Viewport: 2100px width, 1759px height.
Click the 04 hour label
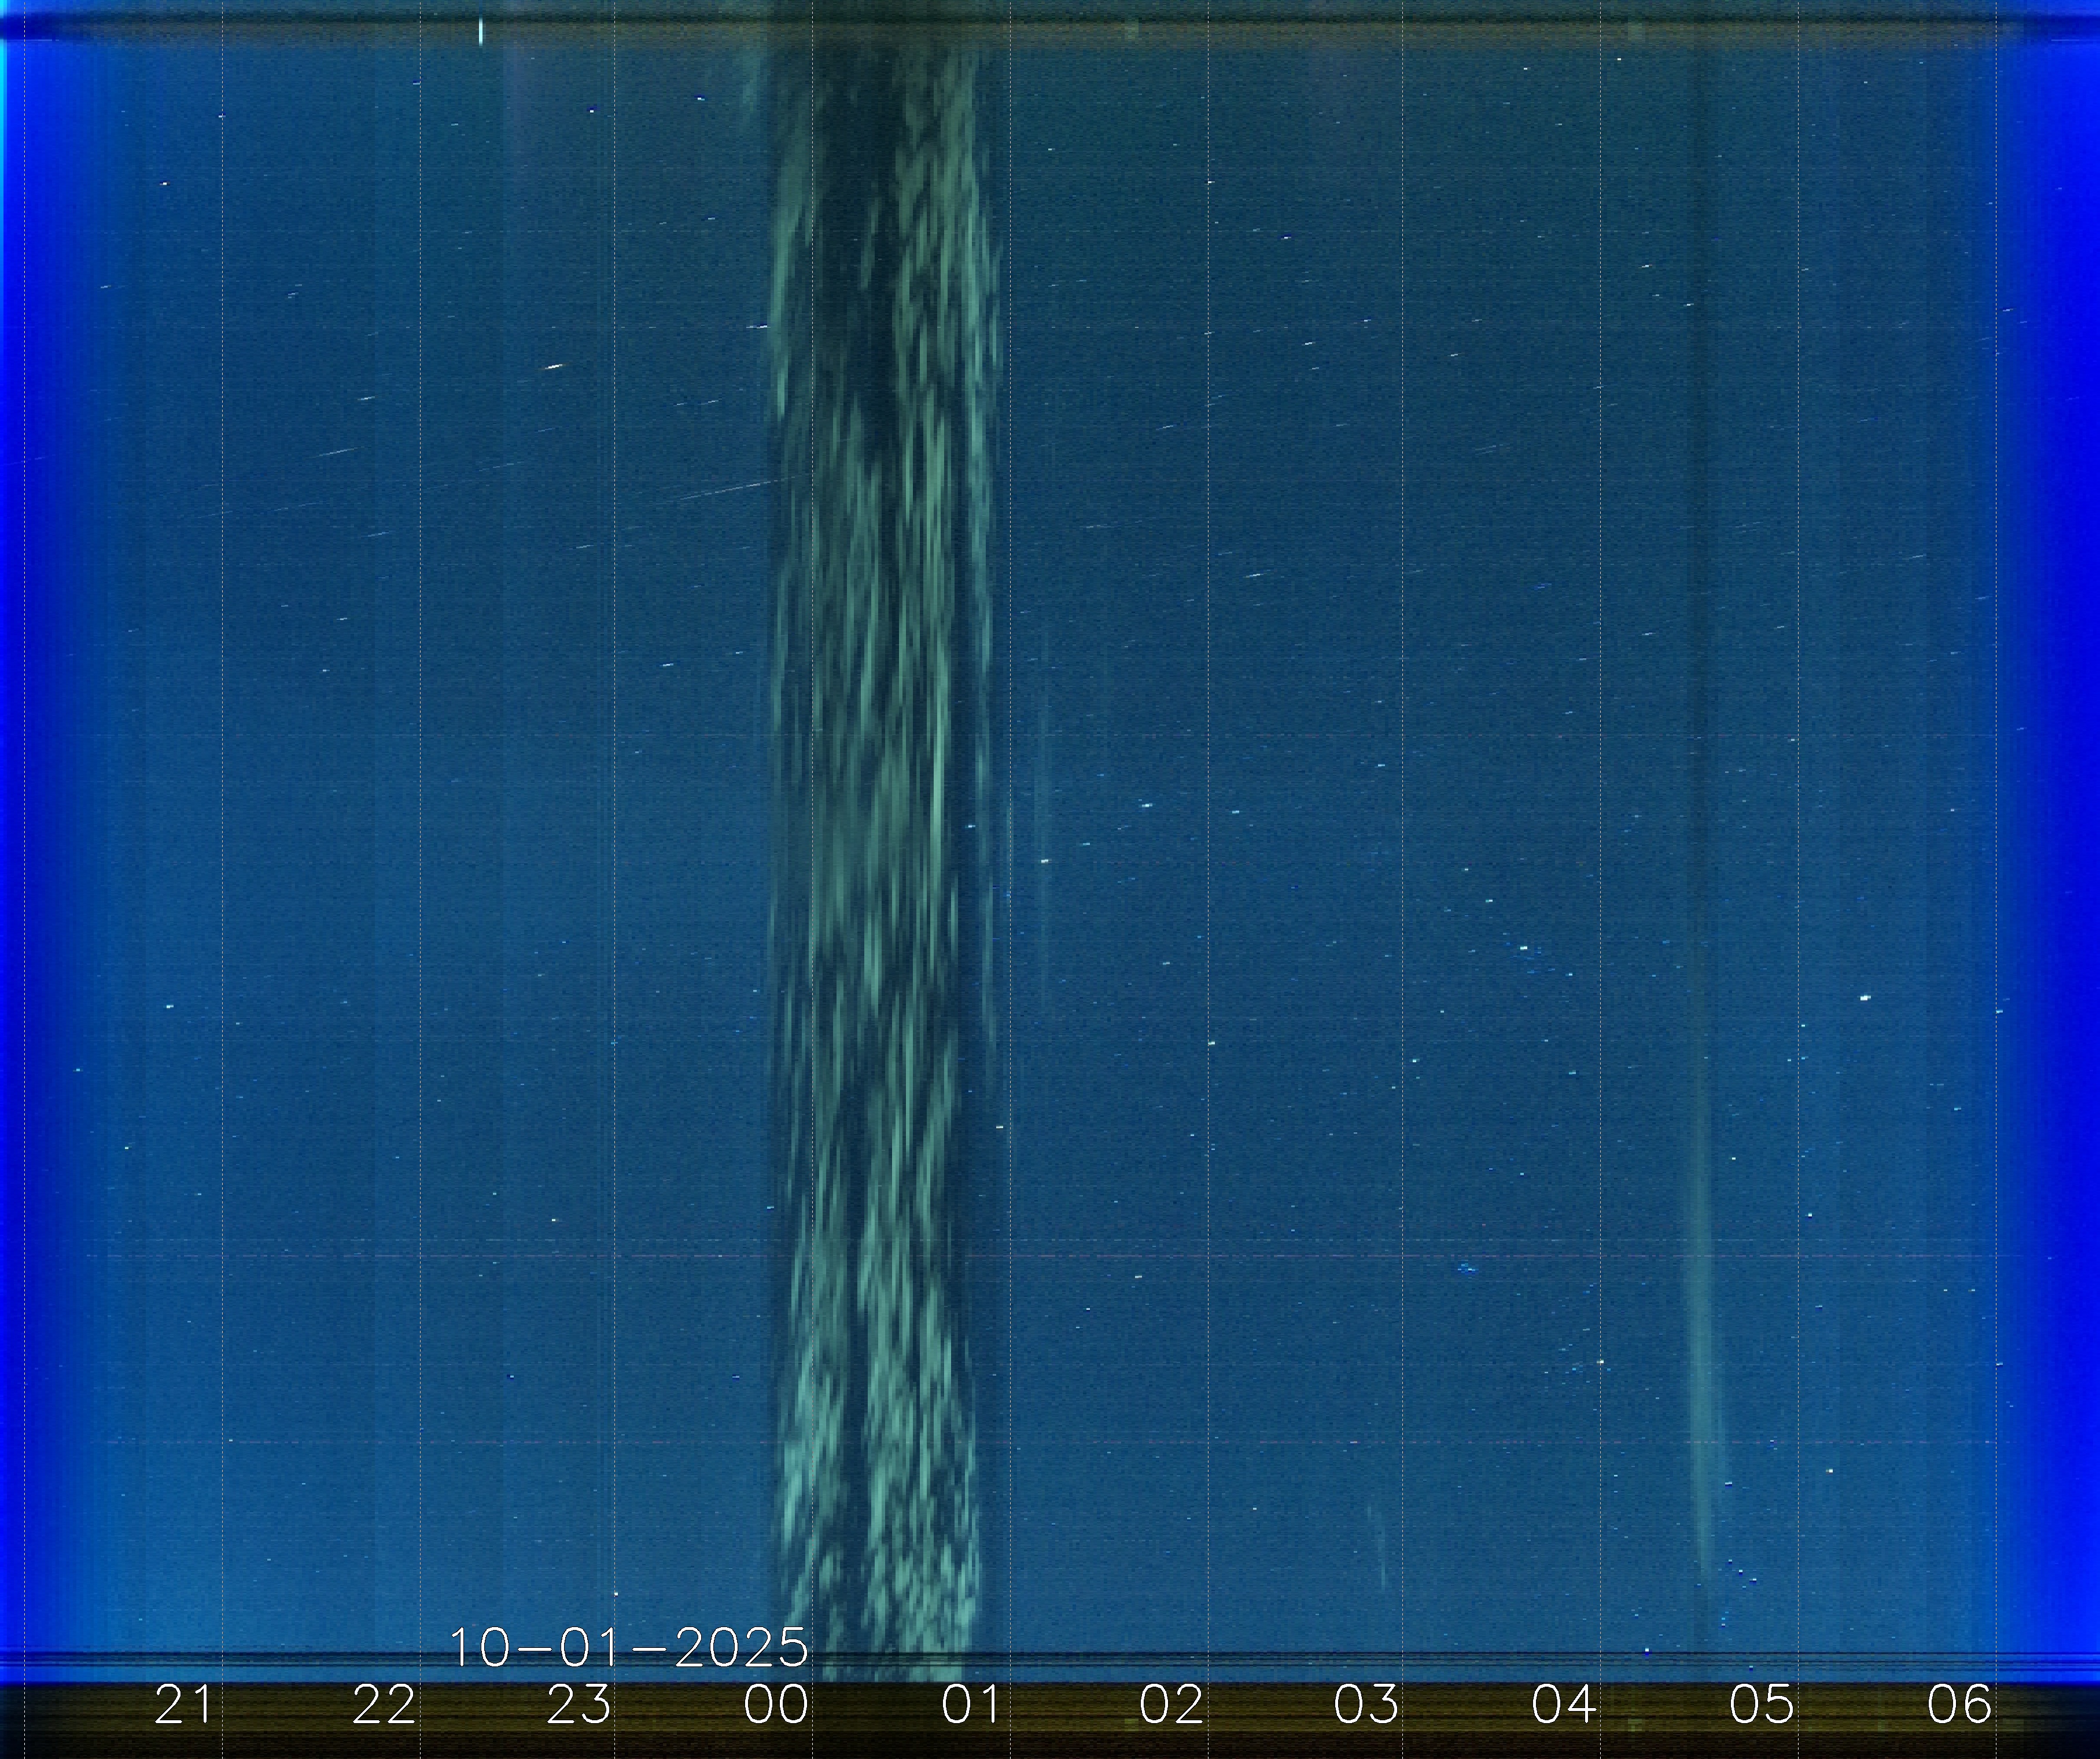(1564, 1704)
